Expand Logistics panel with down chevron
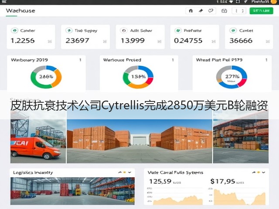Viewport: 279px width, 209px height. click(x=130, y=172)
